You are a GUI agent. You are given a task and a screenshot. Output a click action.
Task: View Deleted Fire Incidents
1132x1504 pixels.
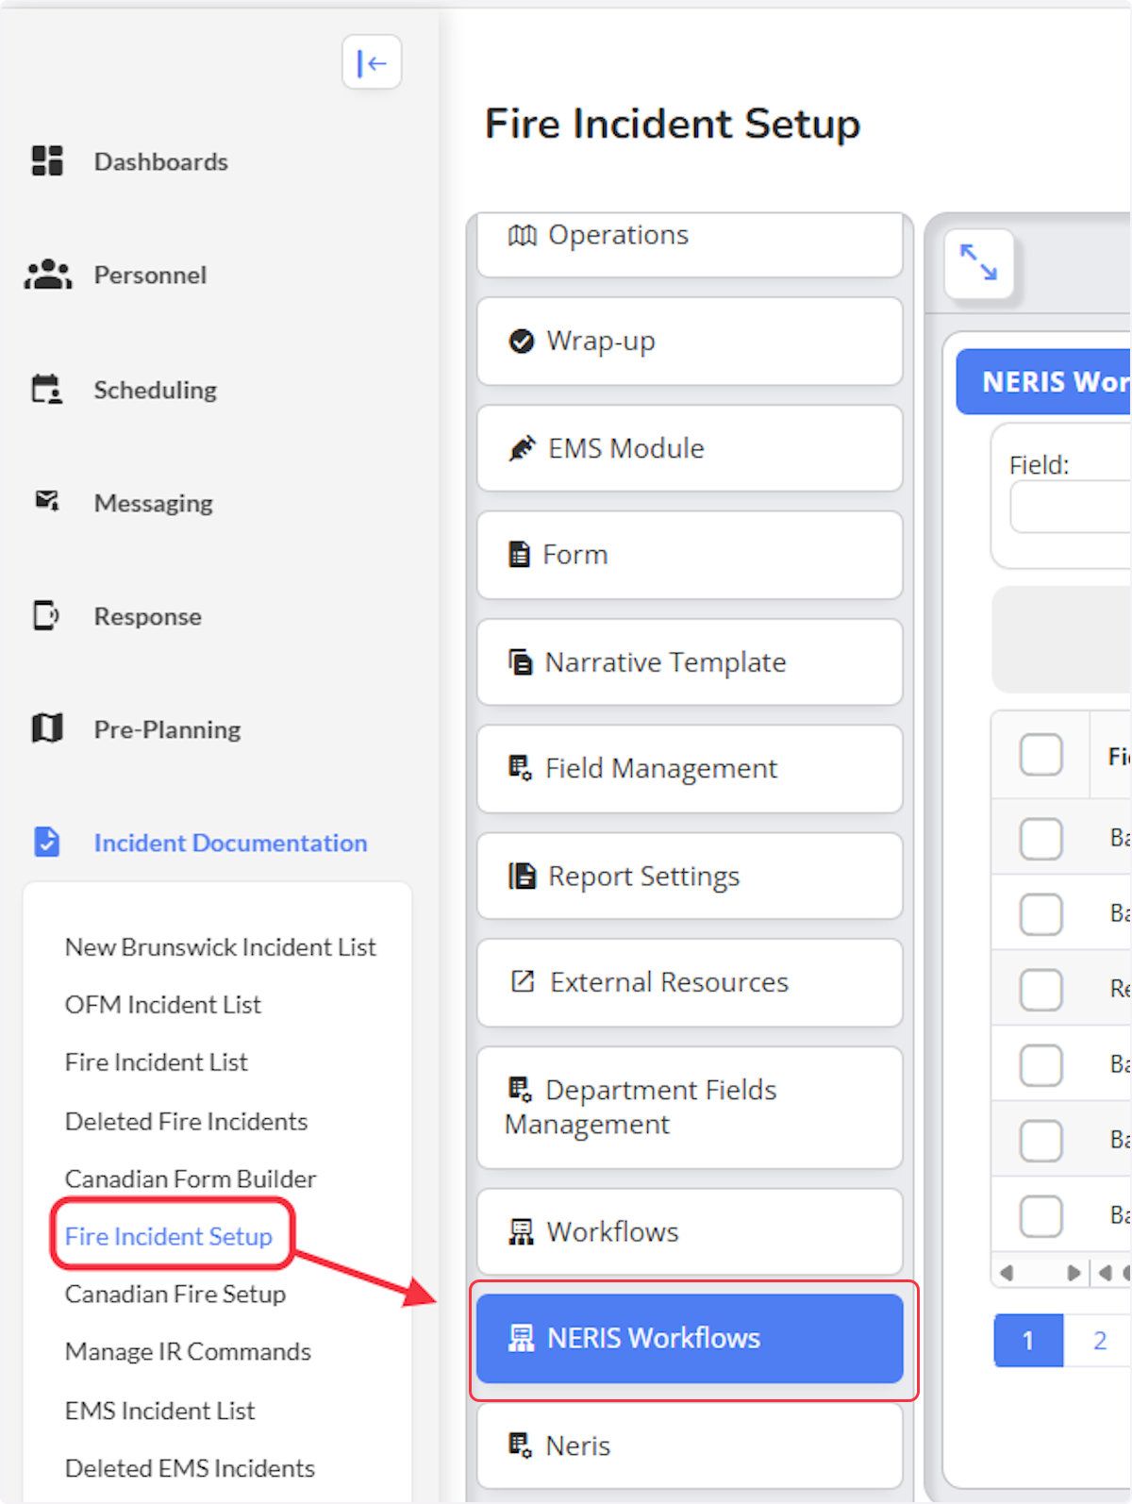[186, 1121]
